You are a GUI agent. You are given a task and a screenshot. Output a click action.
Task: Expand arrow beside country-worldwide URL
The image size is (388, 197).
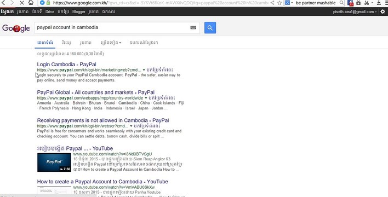(146, 98)
